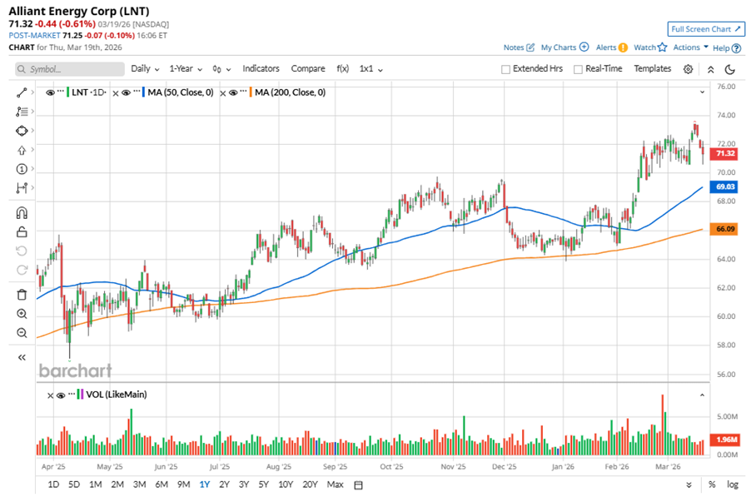Click the Notes link
The height and width of the screenshot is (497, 751).
tap(514, 47)
